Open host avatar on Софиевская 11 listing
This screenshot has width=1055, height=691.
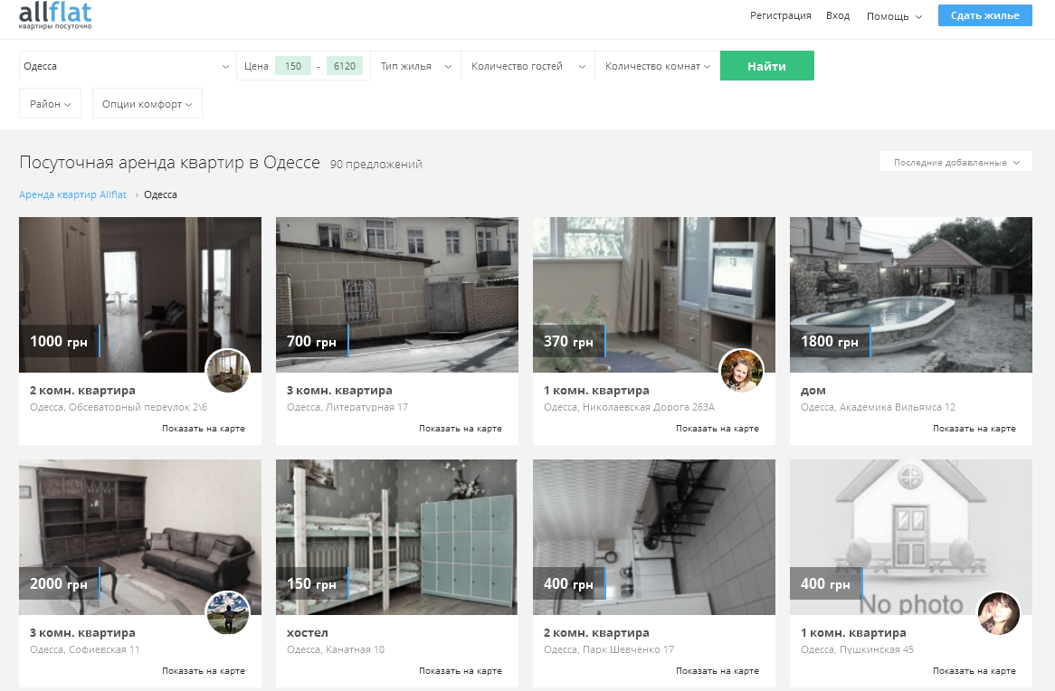click(228, 613)
